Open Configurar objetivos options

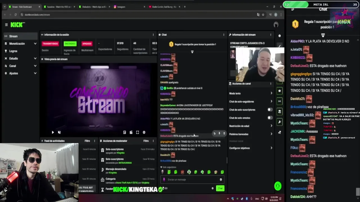(251, 148)
